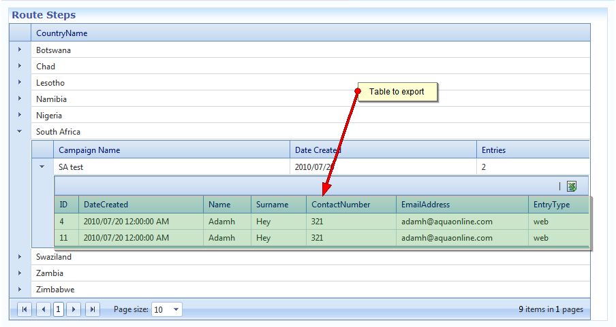
Task: Select the Swaziland country name
Action: click(x=54, y=257)
